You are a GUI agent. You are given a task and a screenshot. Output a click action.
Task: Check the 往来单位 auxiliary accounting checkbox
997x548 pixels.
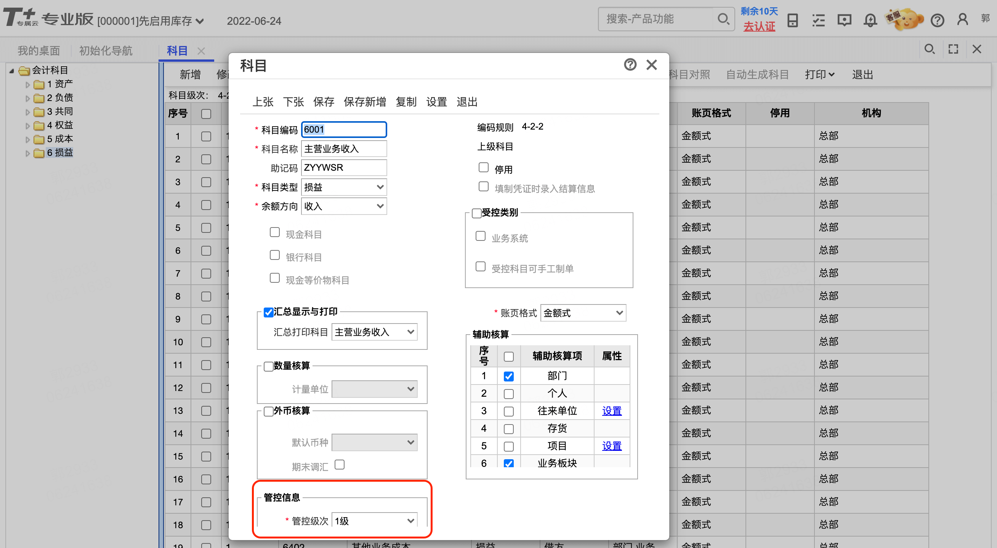tap(508, 412)
